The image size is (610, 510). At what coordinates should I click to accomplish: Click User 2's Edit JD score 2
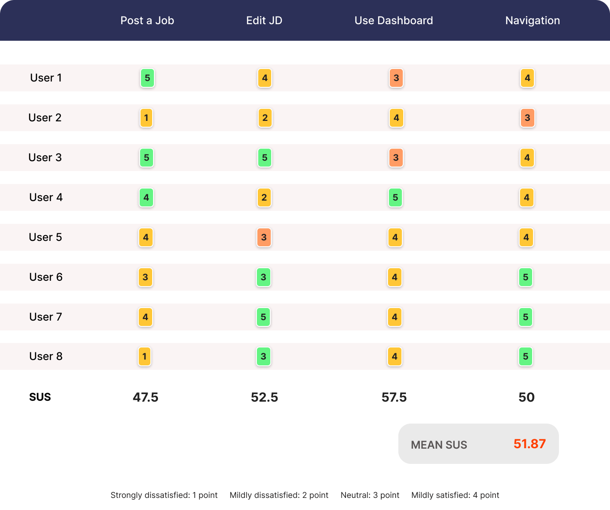[265, 118]
